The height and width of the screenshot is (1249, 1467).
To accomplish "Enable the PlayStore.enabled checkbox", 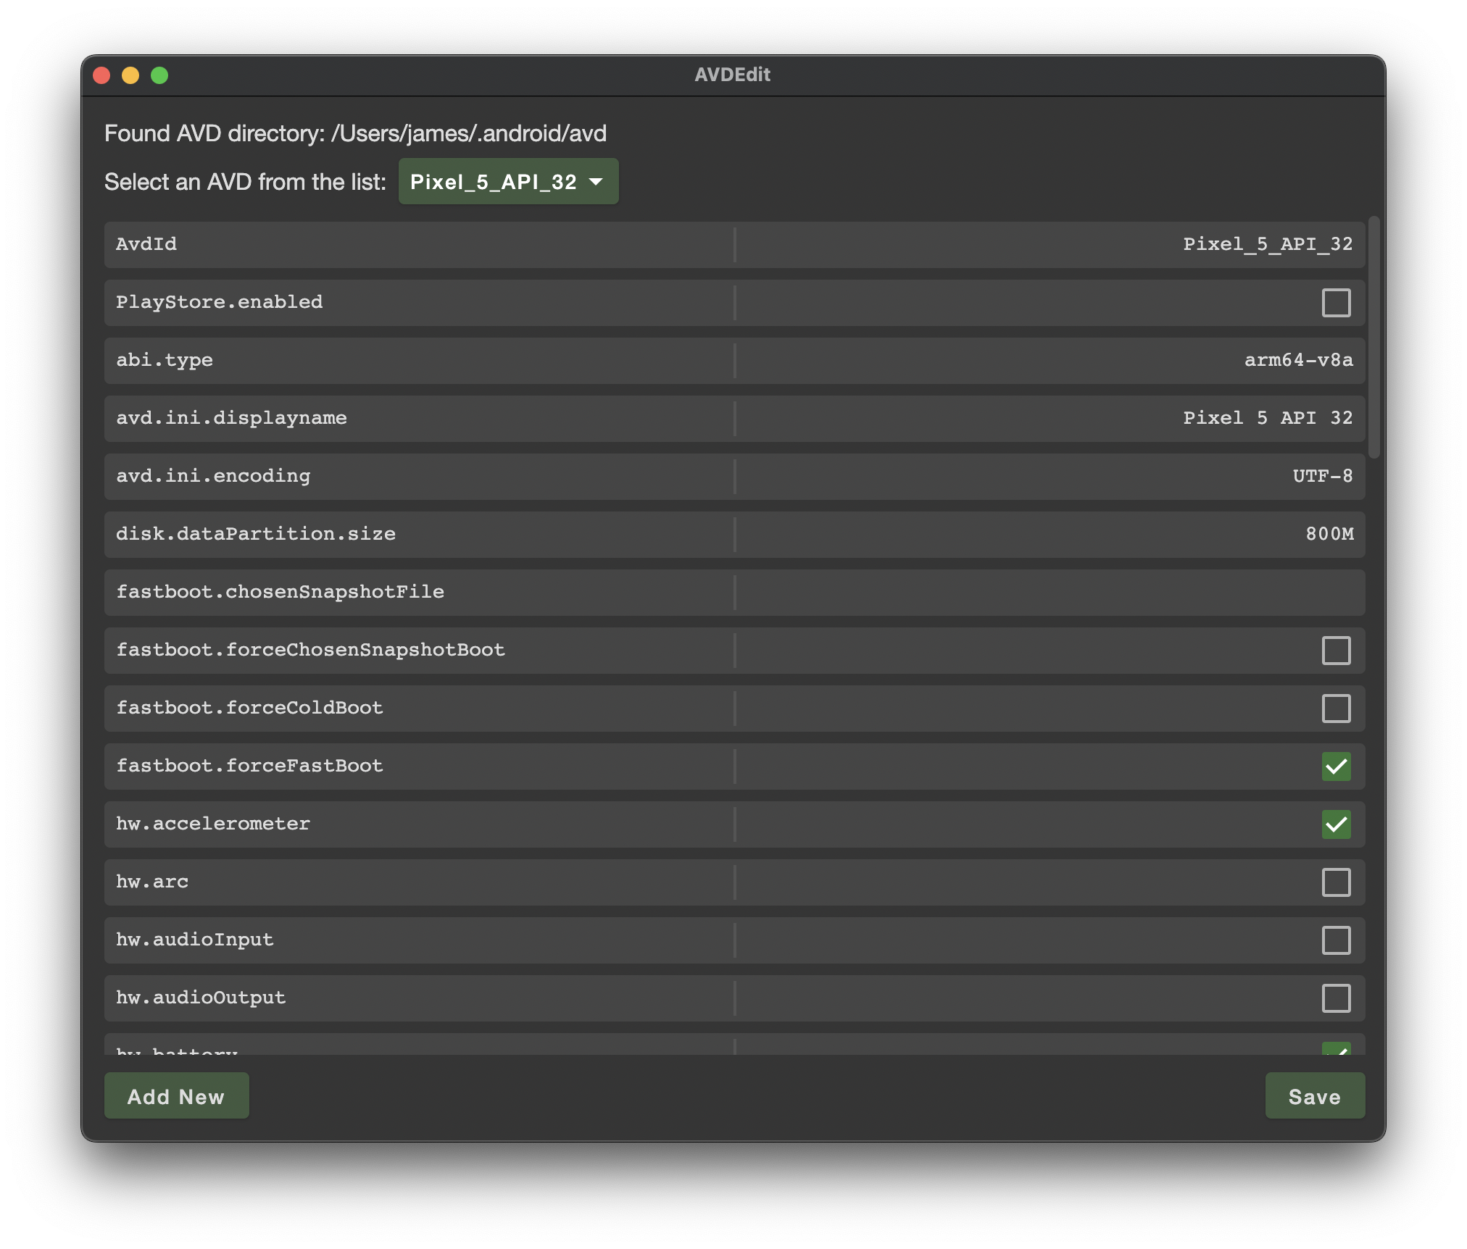I will 1335,303.
